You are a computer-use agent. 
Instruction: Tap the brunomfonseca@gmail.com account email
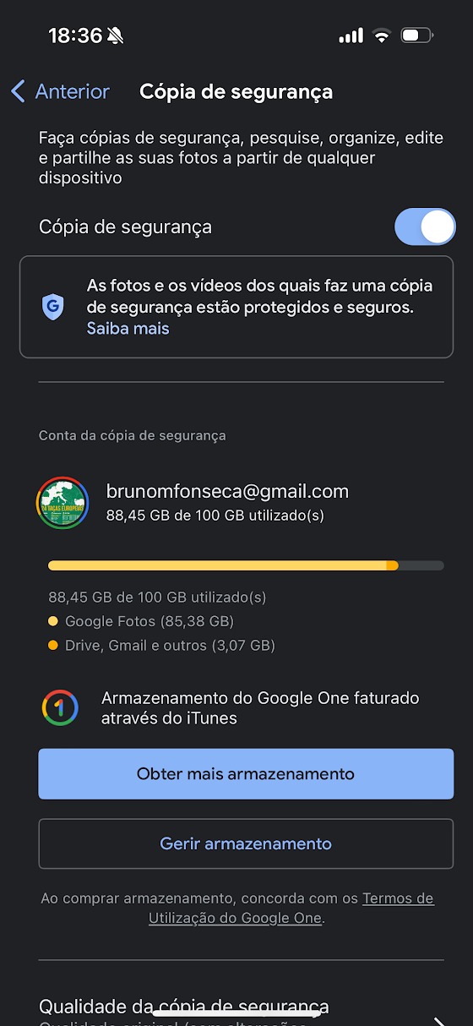227,491
